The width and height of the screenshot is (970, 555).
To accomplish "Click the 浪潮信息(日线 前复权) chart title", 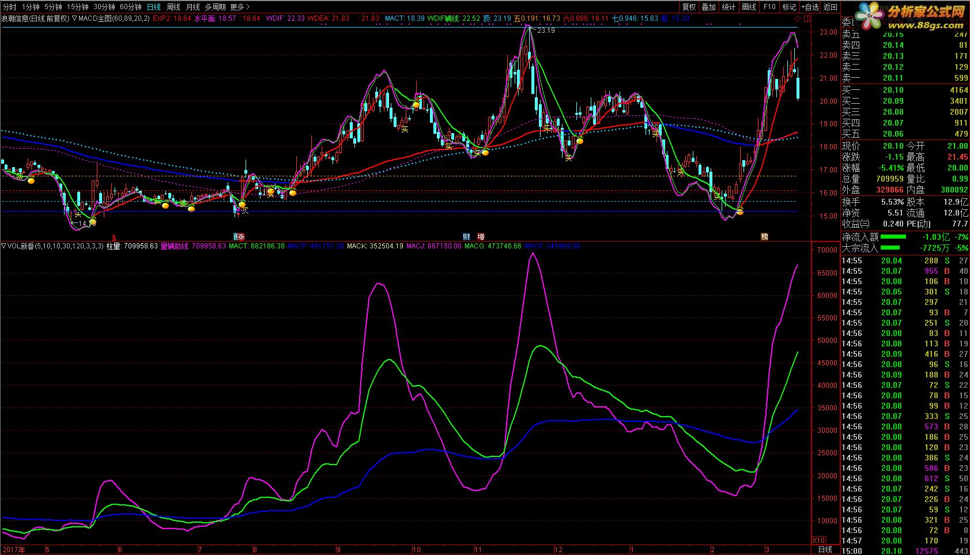I will [x=36, y=18].
